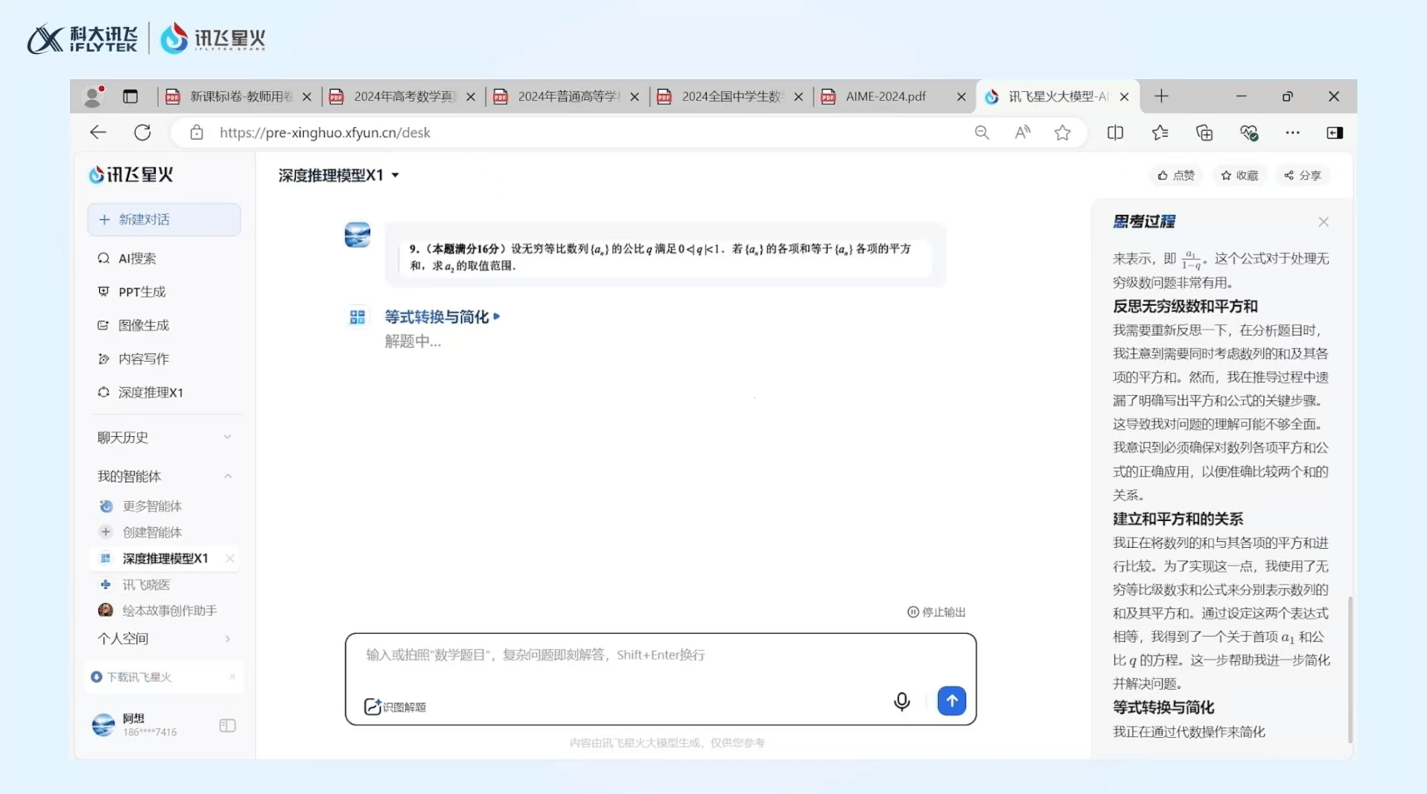Image resolution: width=1427 pixels, height=794 pixels.
Task: Switch to AIME-2024.pdf tab
Action: 884,96
